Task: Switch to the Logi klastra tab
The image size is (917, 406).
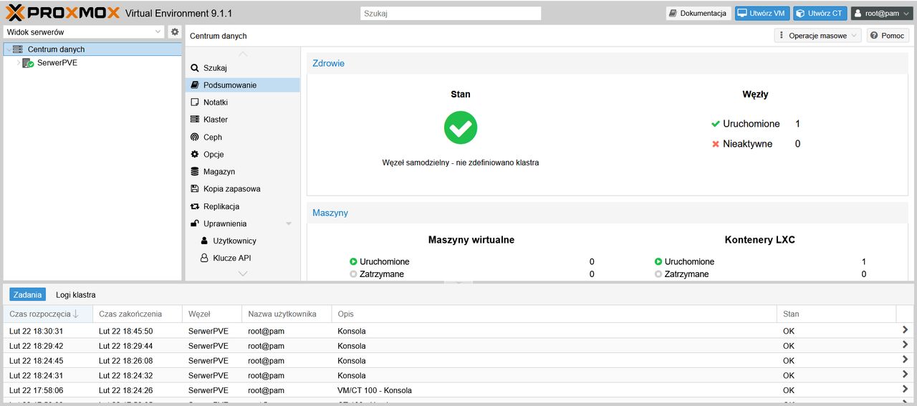Action: (76, 294)
